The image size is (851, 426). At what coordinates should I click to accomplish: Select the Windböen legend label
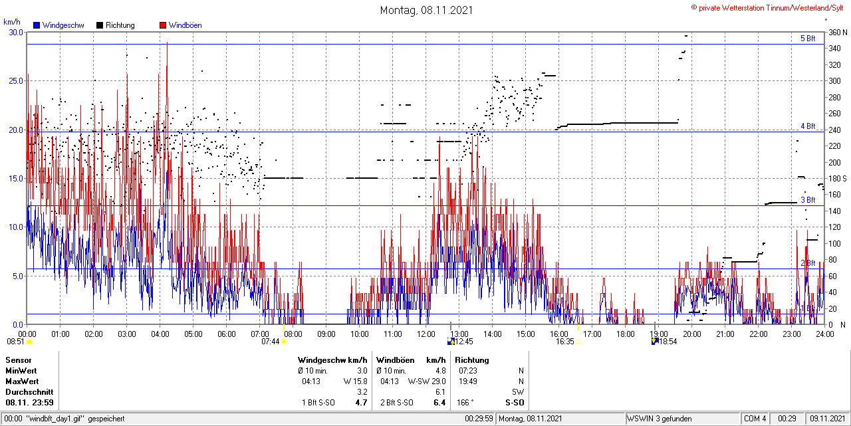185,25
